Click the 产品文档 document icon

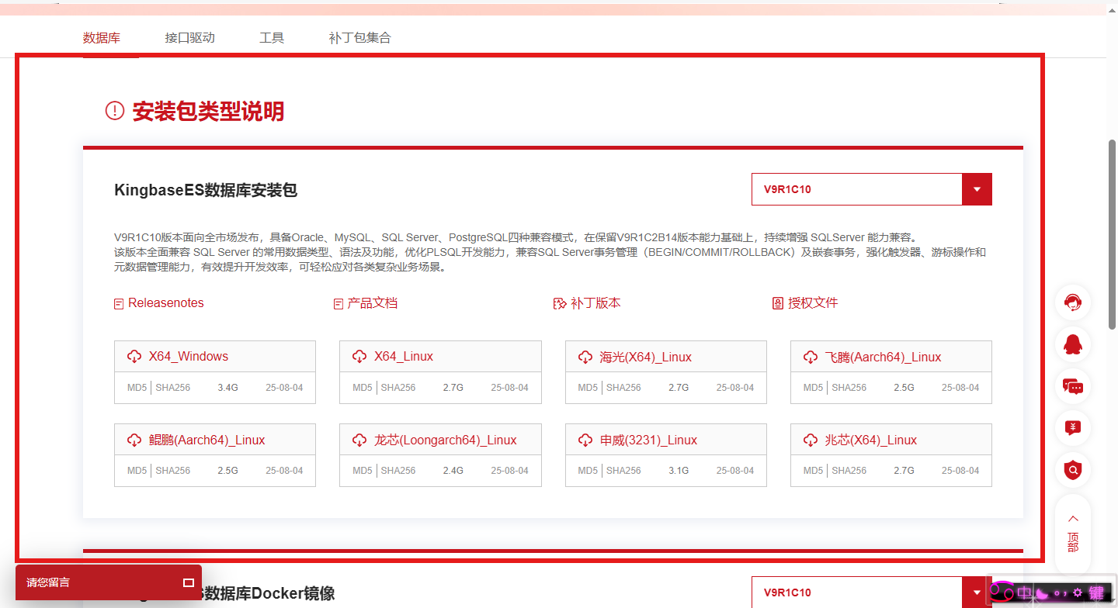(x=338, y=304)
